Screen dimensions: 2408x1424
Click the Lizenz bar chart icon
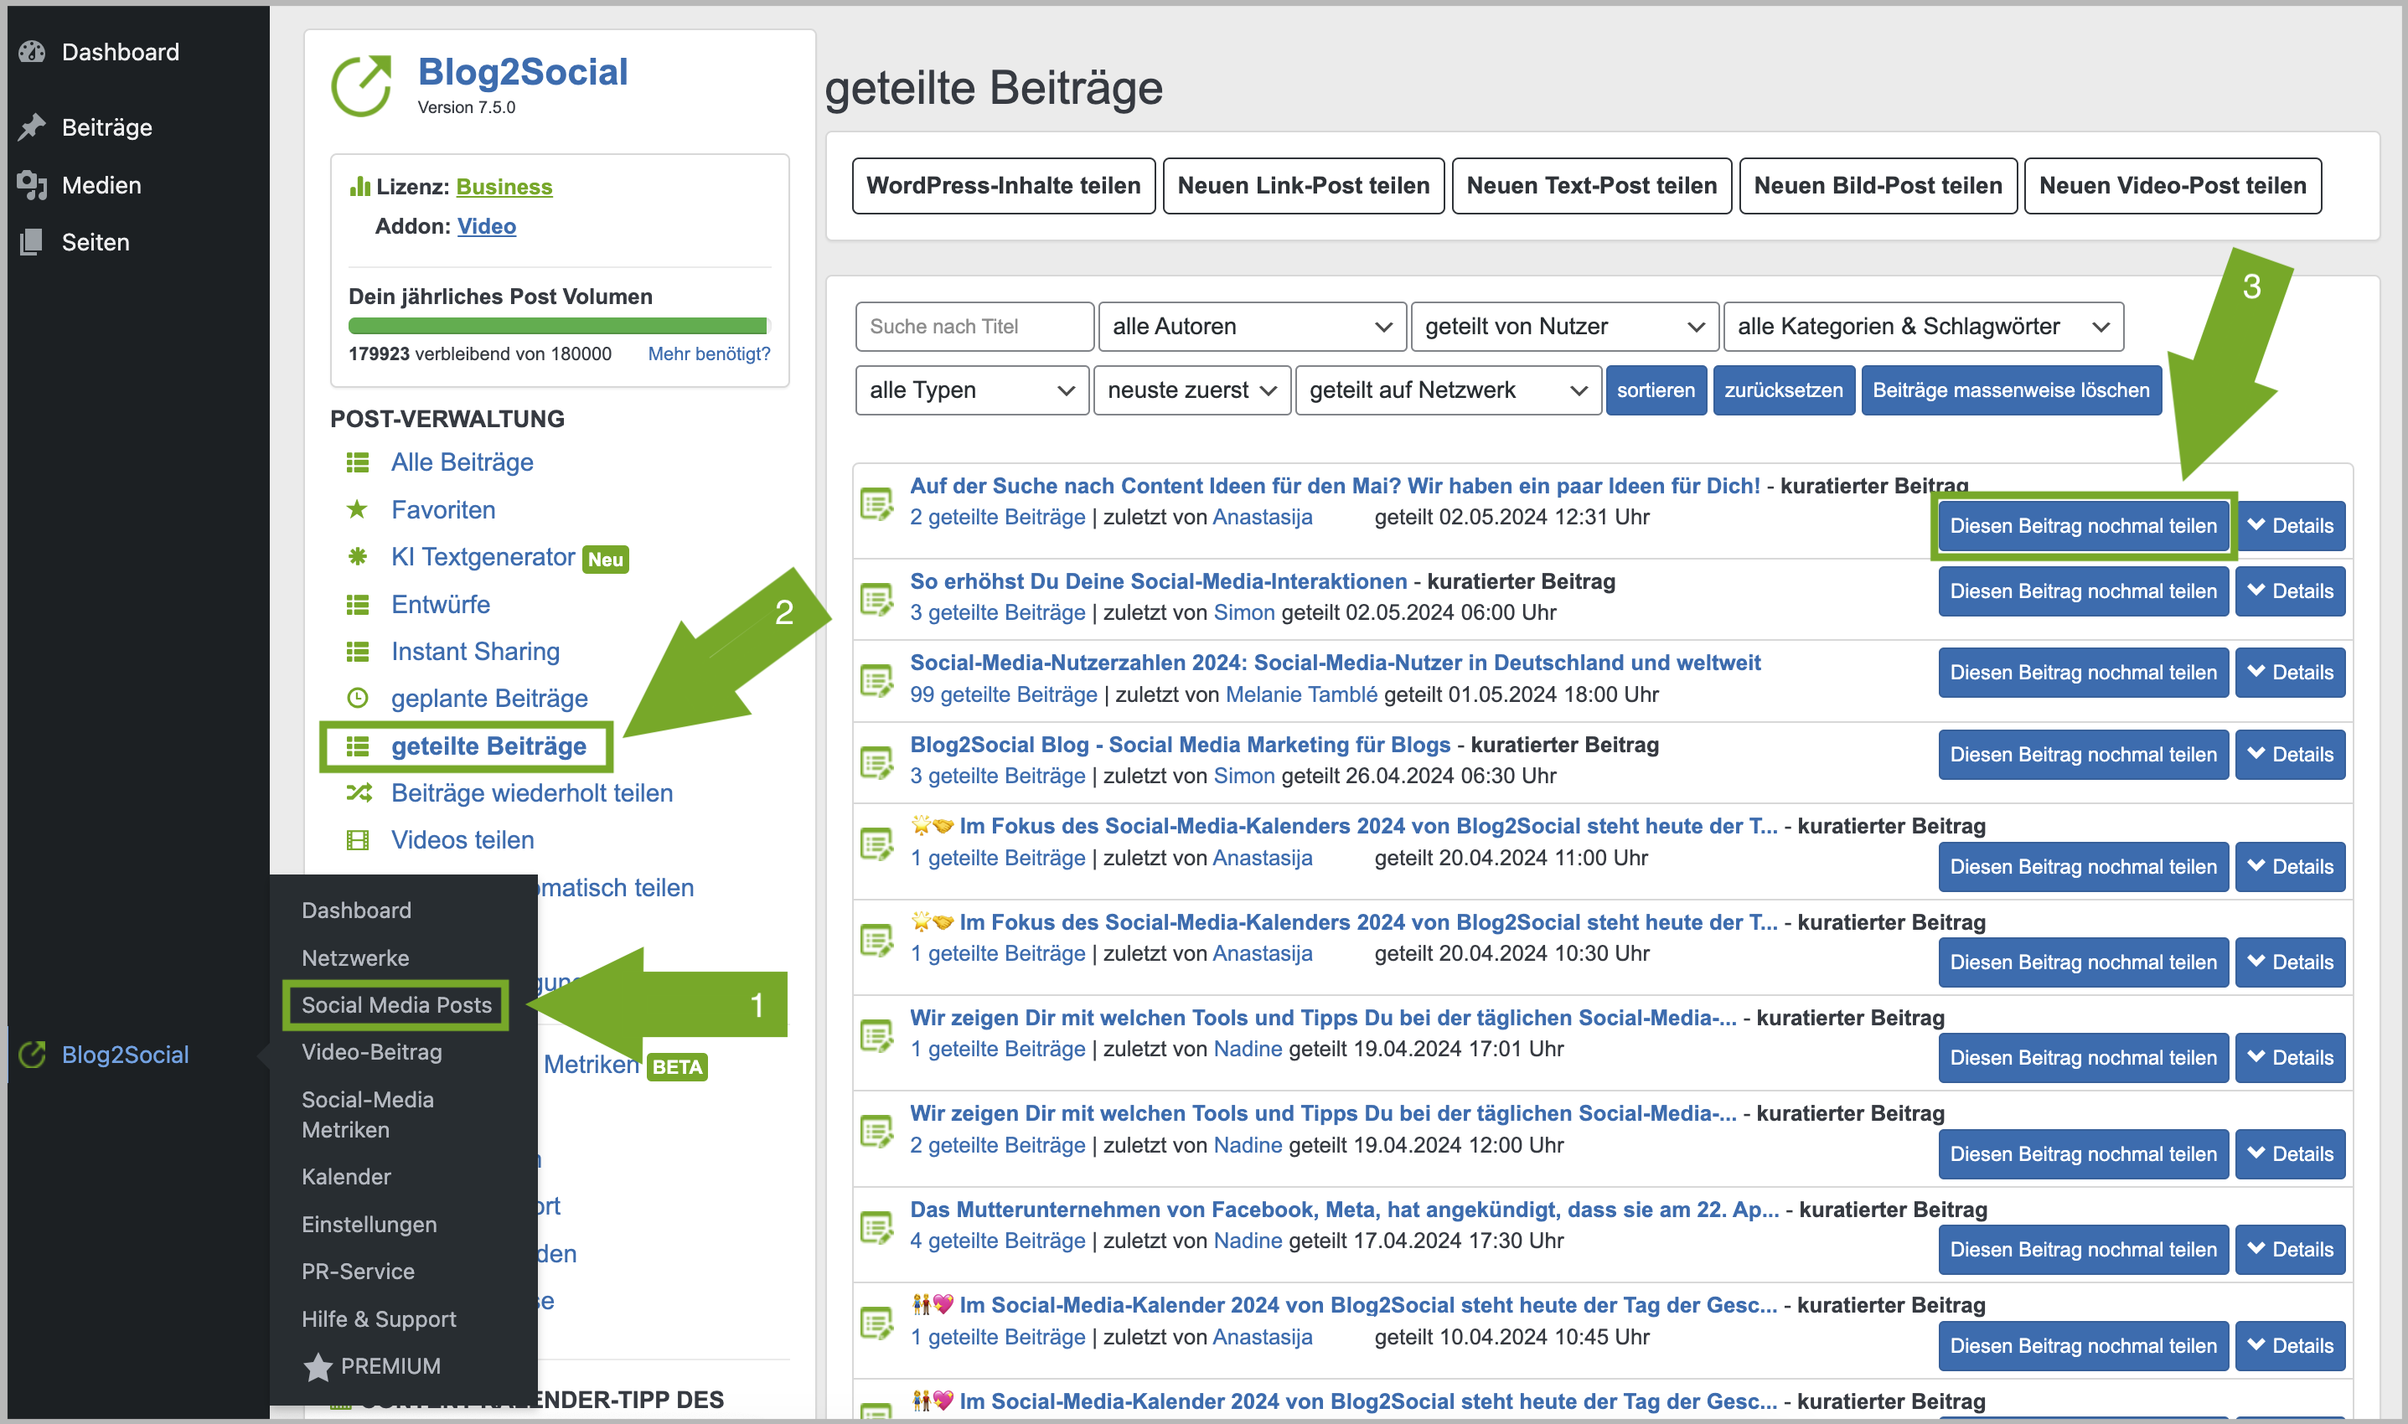pos(360,186)
